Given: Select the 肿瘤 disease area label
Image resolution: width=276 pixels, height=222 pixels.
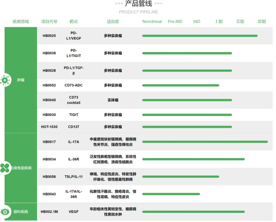Looking at the screenshot, I should 21,80.
